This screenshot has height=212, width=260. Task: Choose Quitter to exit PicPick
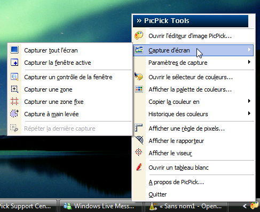click(193, 194)
